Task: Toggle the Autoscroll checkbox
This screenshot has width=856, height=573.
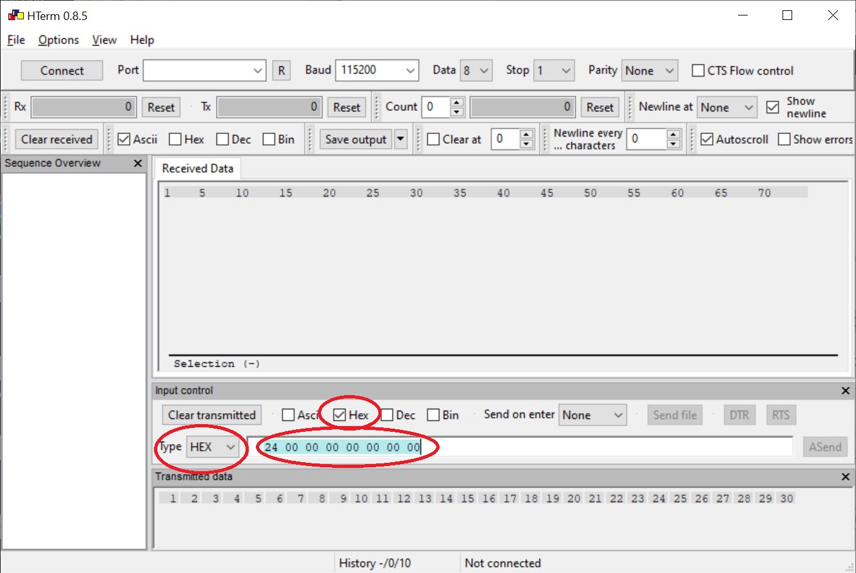Action: coord(707,139)
